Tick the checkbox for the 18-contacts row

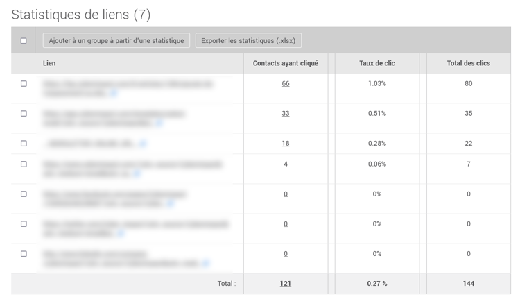click(24, 144)
